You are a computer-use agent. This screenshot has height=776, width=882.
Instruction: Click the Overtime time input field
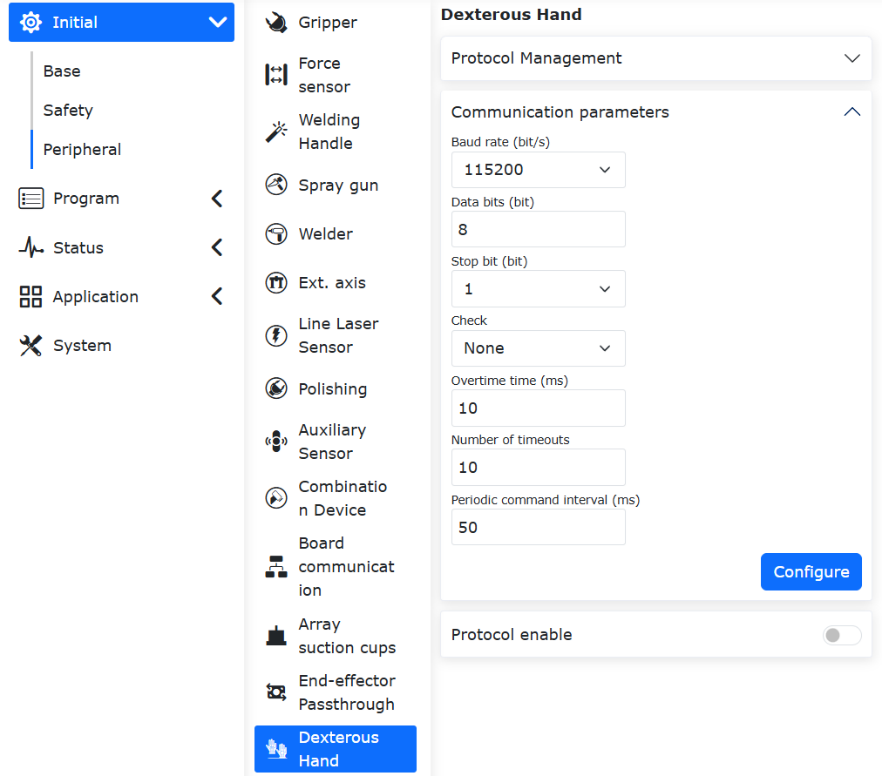point(538,408)
